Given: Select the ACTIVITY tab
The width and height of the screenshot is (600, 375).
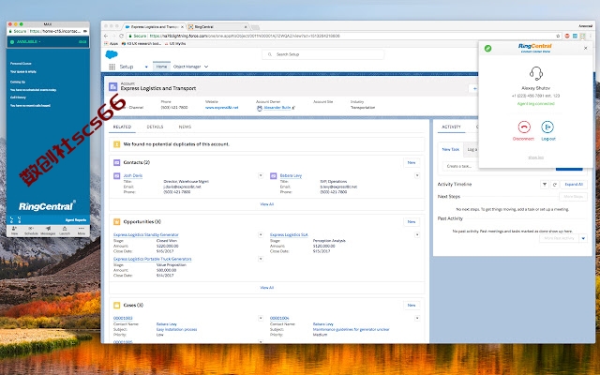Looking at the screenshot, I should click(x=451, y=127).
